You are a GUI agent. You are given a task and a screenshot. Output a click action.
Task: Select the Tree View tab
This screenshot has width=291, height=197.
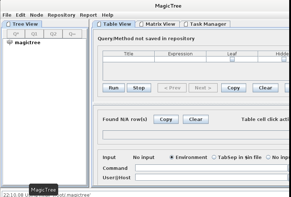click(22, 24)
